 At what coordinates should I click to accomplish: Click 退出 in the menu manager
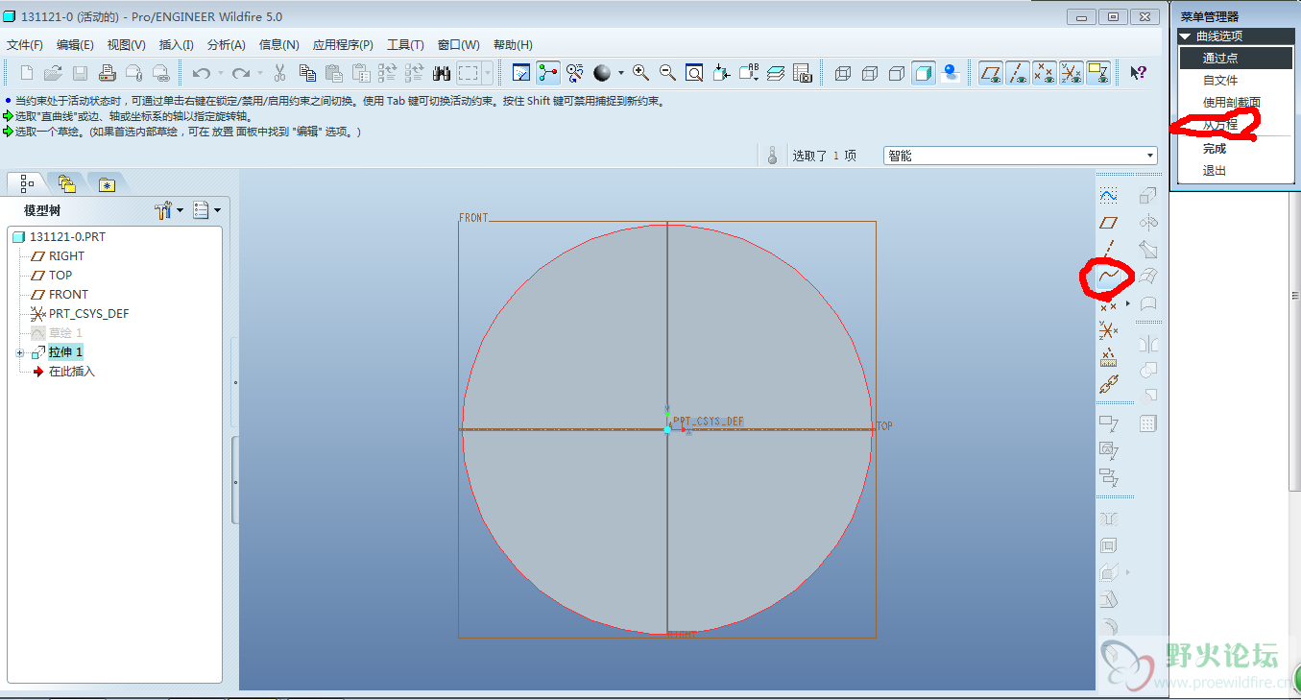(1215, 171)
